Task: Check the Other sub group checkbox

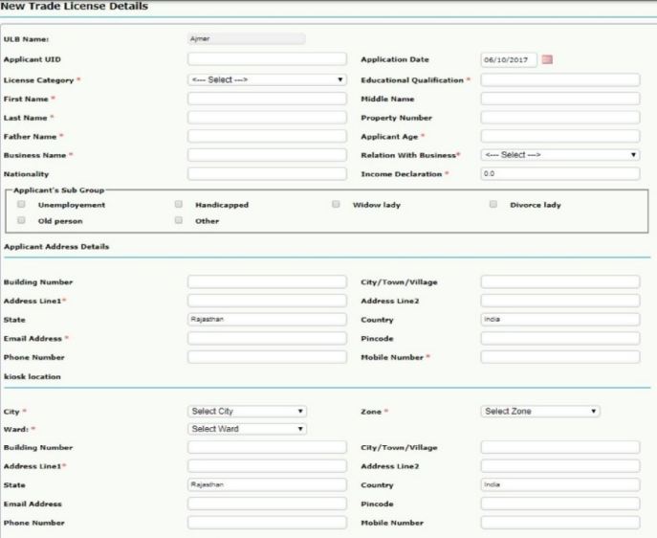Action: coord(179,221)
